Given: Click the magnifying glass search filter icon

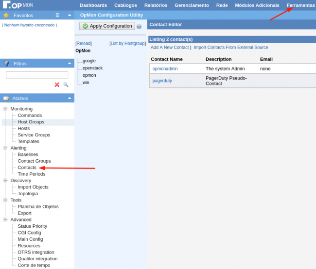Looking at the screenshot, I should coord(66,84).
